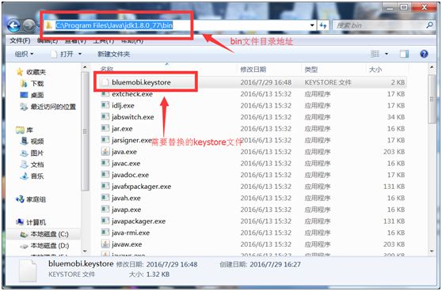
Task: Toggle the preview pane icon
Action: click(404, 54)
